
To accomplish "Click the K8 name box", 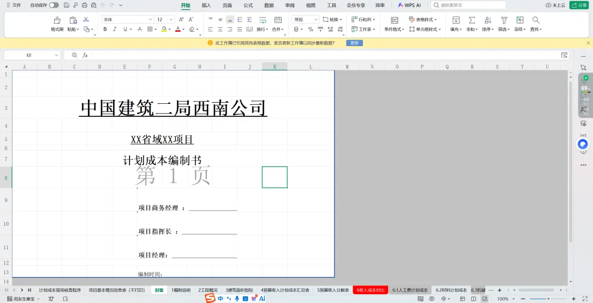I will click(32, 55).
